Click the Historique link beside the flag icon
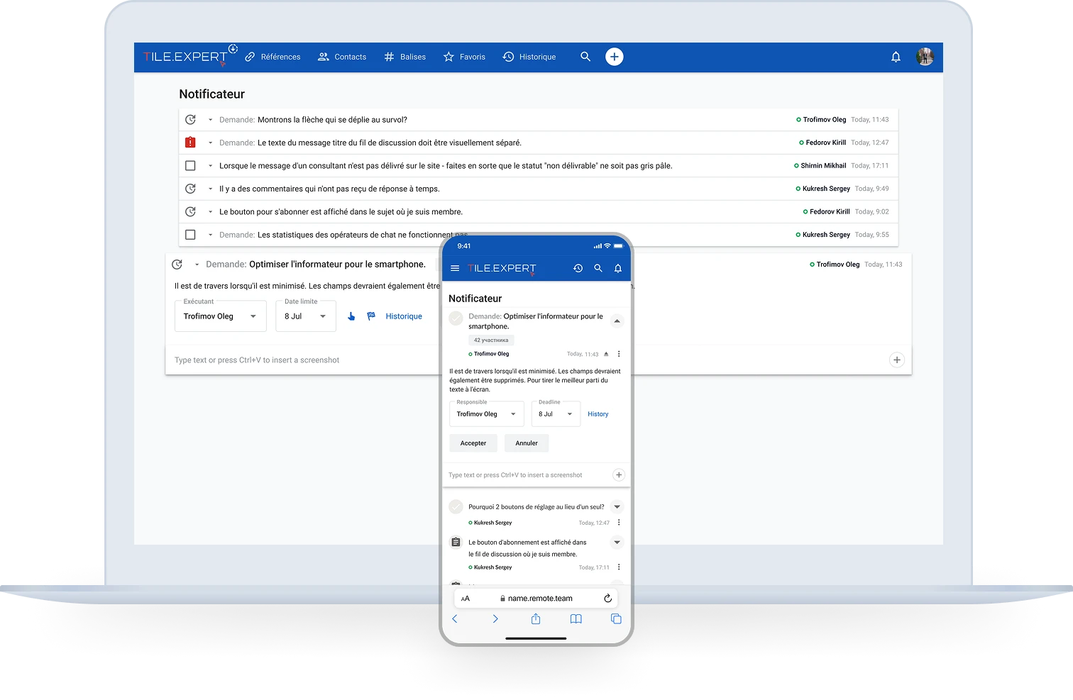The image size is (1073, 700). [404, 316]
